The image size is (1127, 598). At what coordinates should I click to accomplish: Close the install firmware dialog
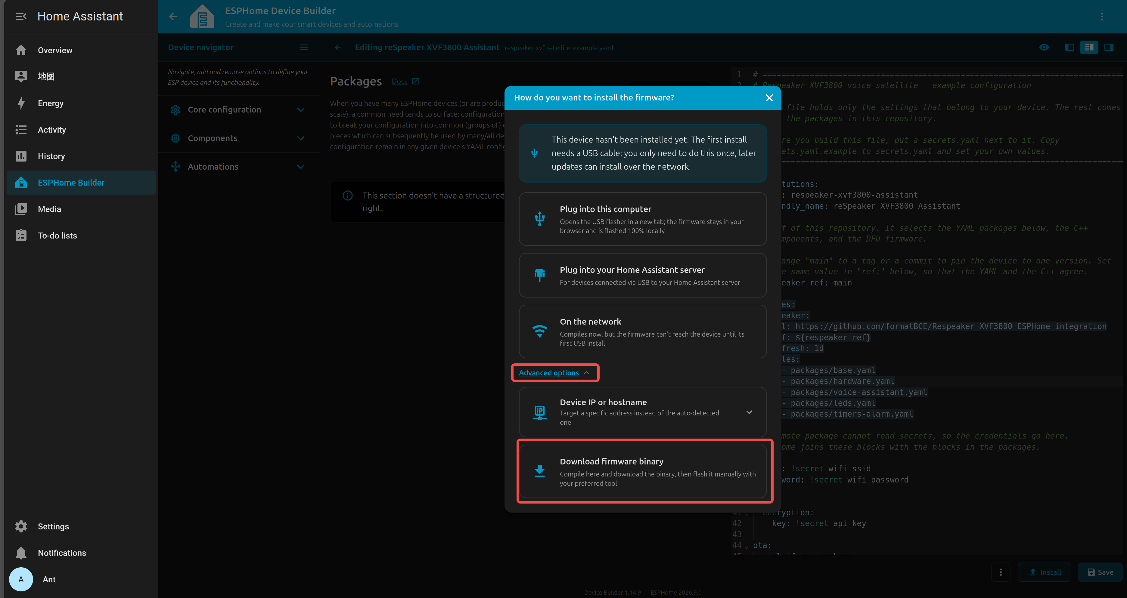coord(769,97)
